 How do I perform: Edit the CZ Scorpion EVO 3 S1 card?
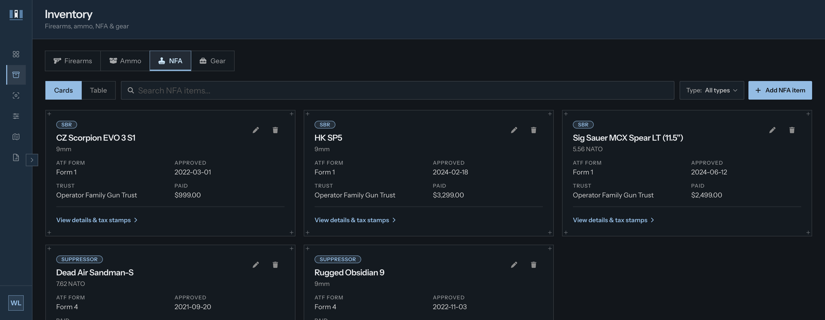256,130
